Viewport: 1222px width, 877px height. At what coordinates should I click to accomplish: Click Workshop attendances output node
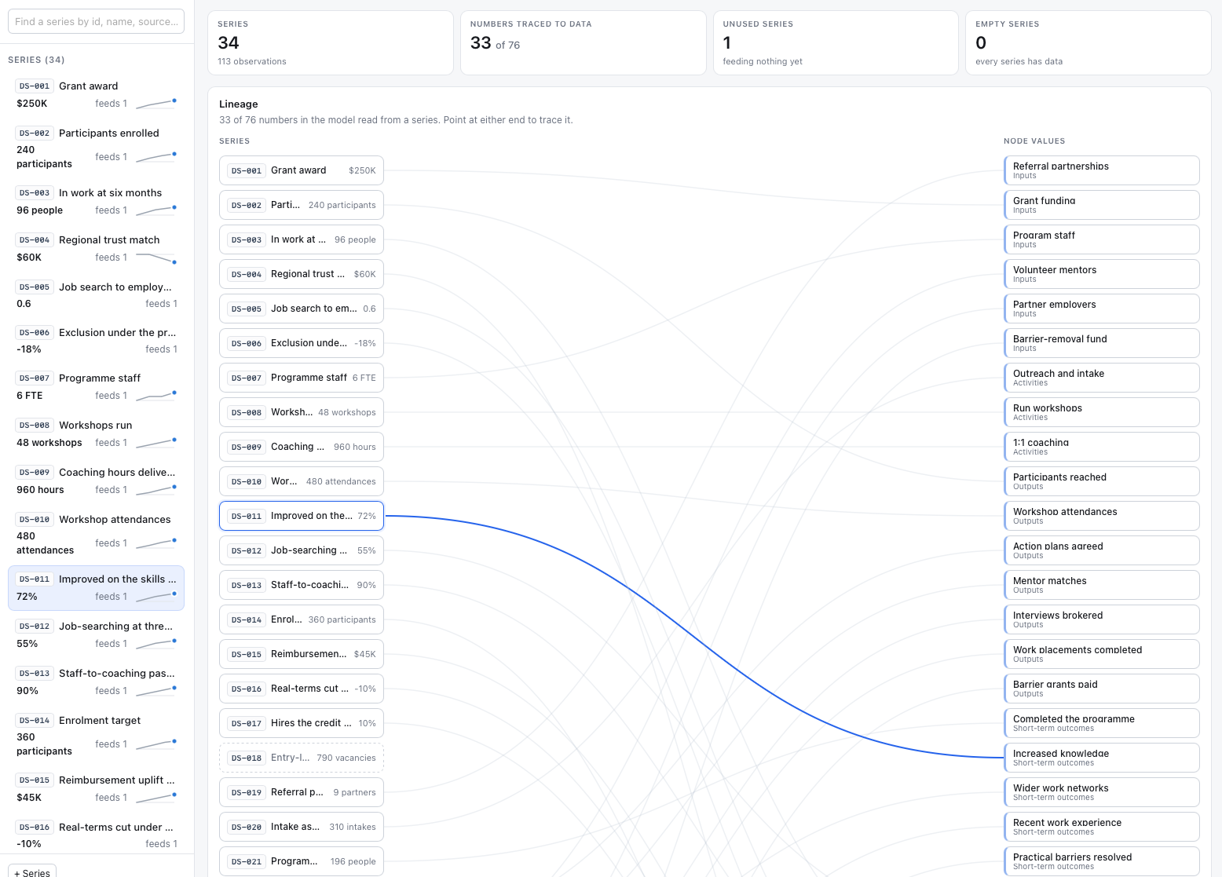pyautogui.click(x=1102, y=516)
